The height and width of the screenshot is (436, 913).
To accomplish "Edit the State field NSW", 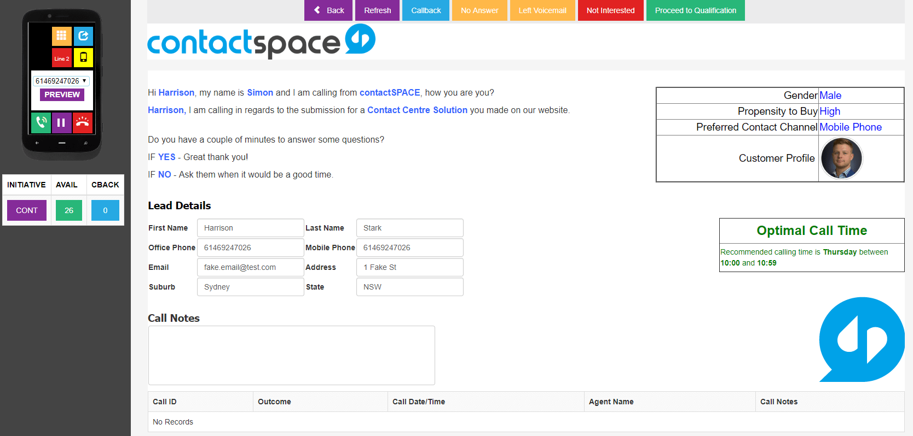I will tap(409, 287).
